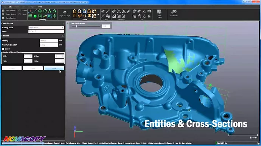Click the Save Mesh icon

tap(159, 14)
